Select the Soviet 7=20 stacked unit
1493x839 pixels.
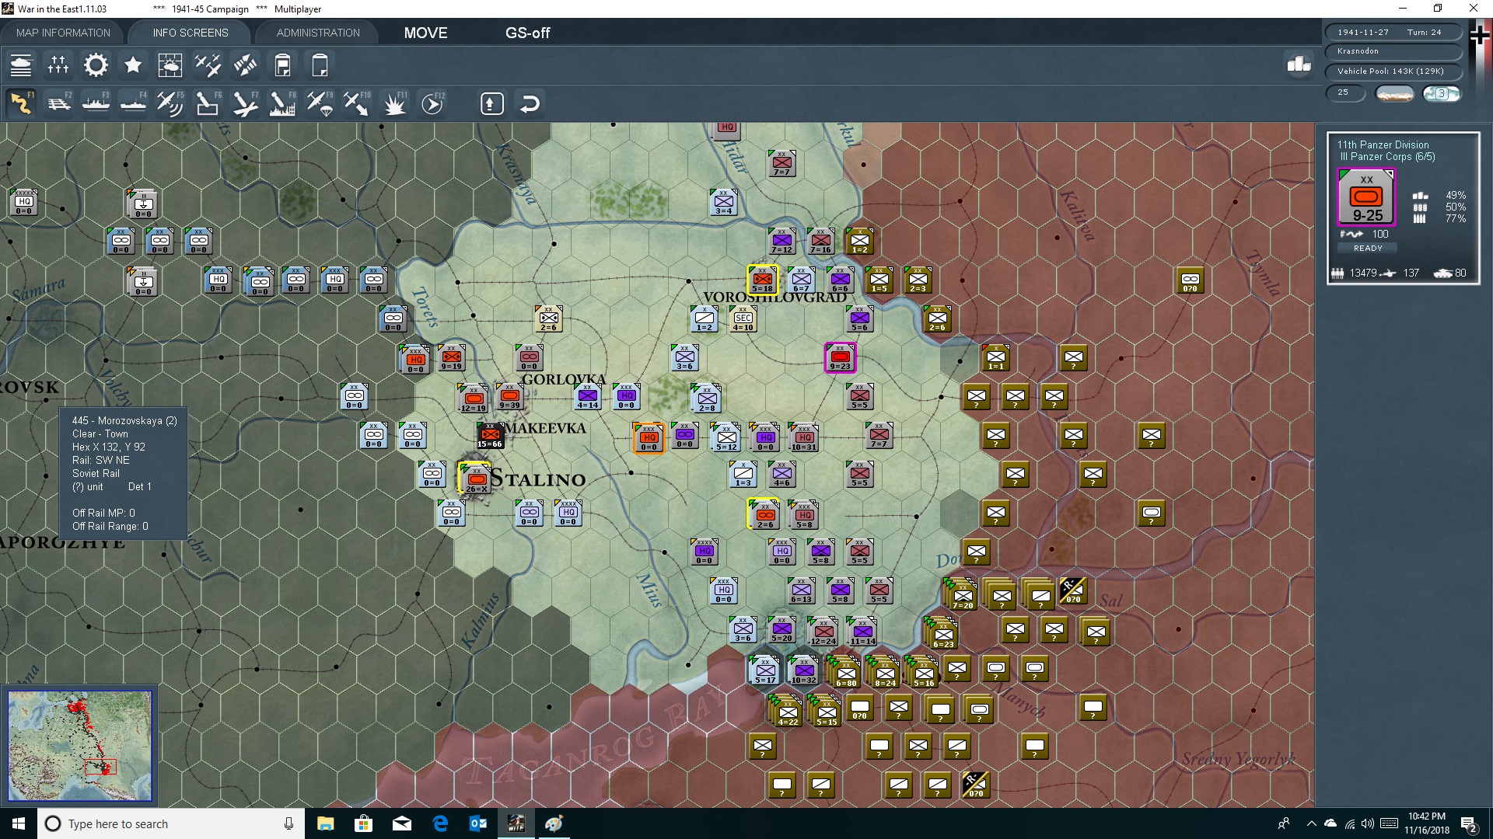coord(963,596)
